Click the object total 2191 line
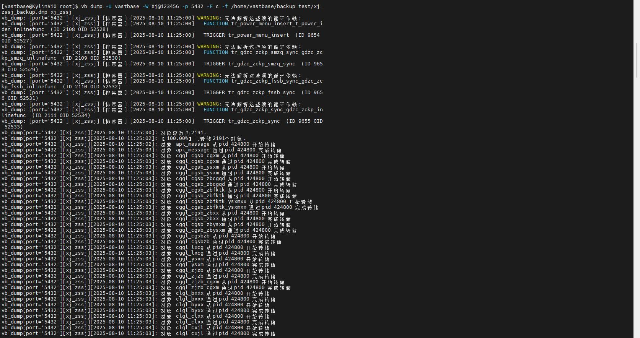Screen dimensions: 640x338 click(183, 133)
